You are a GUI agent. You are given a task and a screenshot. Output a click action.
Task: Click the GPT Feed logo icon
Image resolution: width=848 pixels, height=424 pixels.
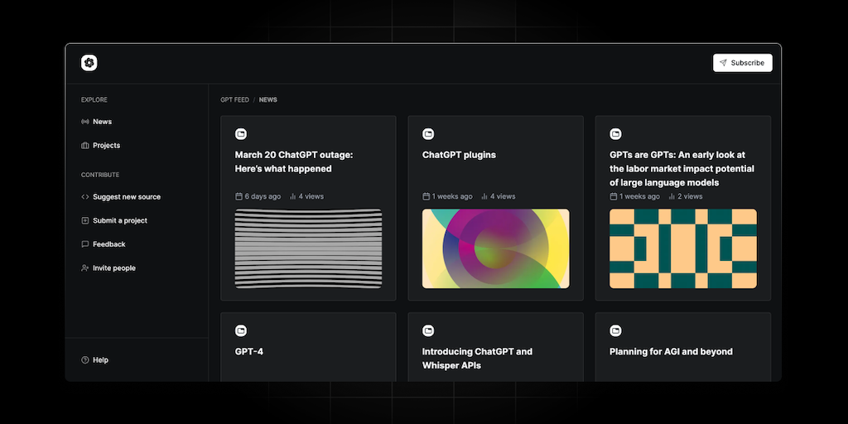pos(89,63)
